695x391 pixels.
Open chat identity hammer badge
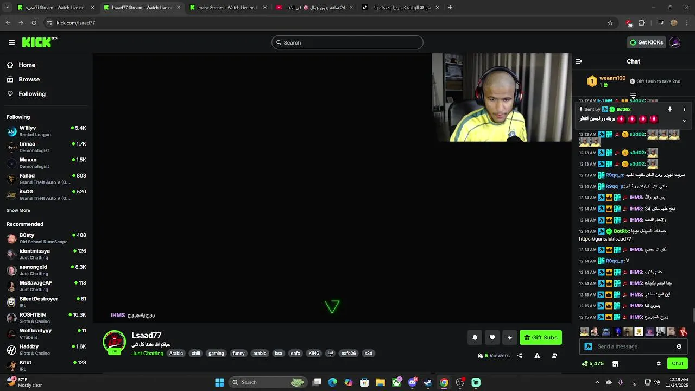pyautogui.click(x=588, y=346)
